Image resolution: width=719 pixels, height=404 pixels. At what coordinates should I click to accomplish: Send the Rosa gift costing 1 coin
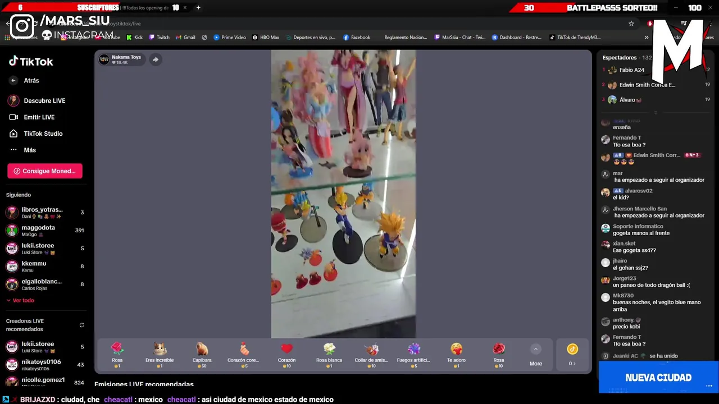tap(117, 355)
